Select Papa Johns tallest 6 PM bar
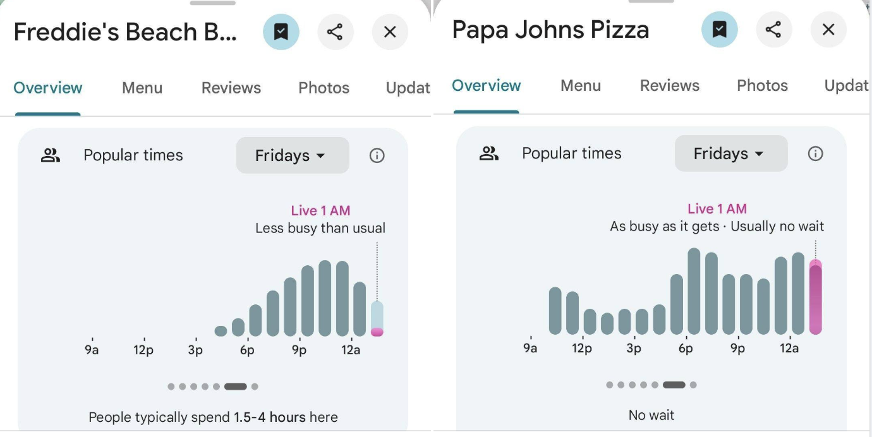The height and width of the screenshot is (437, 872). point(694,292)
